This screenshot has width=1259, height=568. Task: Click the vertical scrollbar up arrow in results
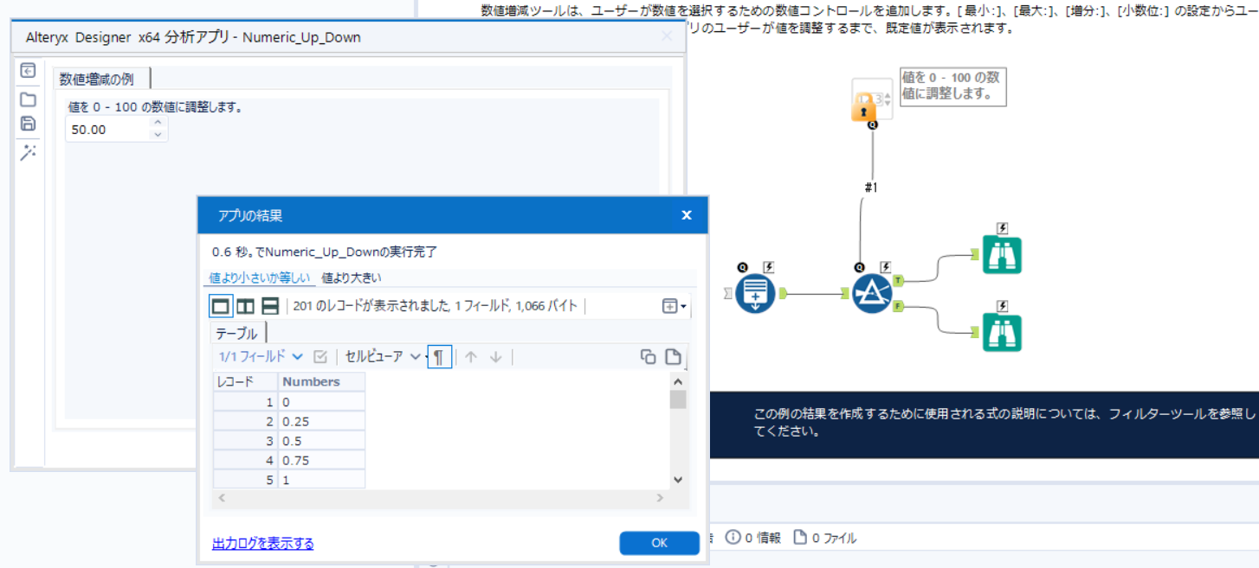(x=678, y=381)
